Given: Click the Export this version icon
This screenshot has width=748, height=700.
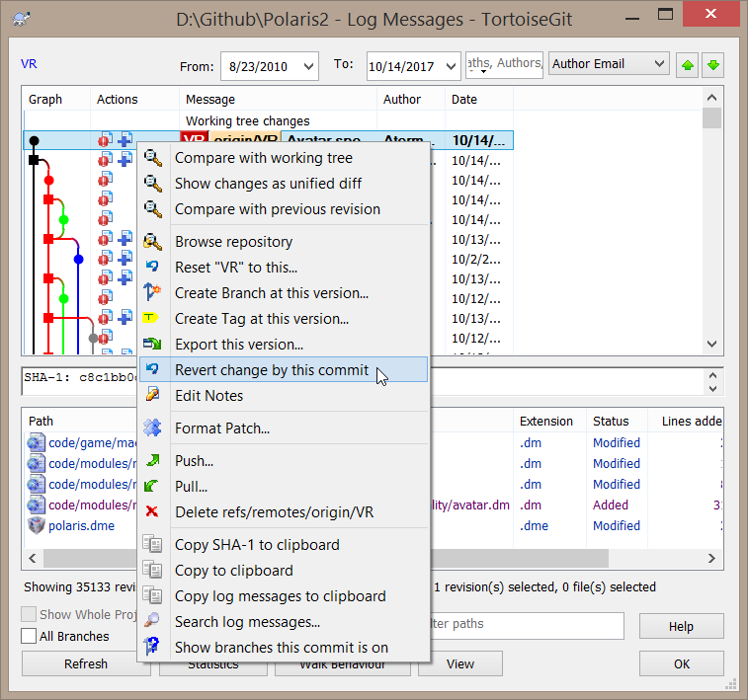Looking at the screenshot, I should tap(152, 344).
